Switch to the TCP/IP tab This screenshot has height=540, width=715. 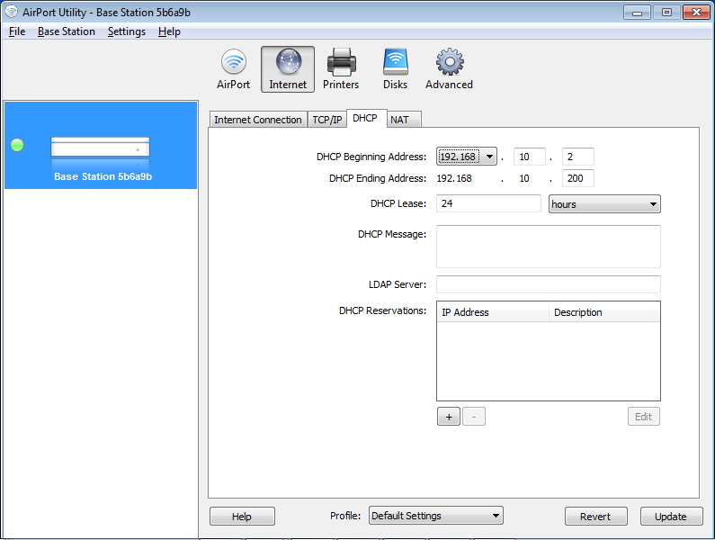pyautogui.click(x=327, y=120)
